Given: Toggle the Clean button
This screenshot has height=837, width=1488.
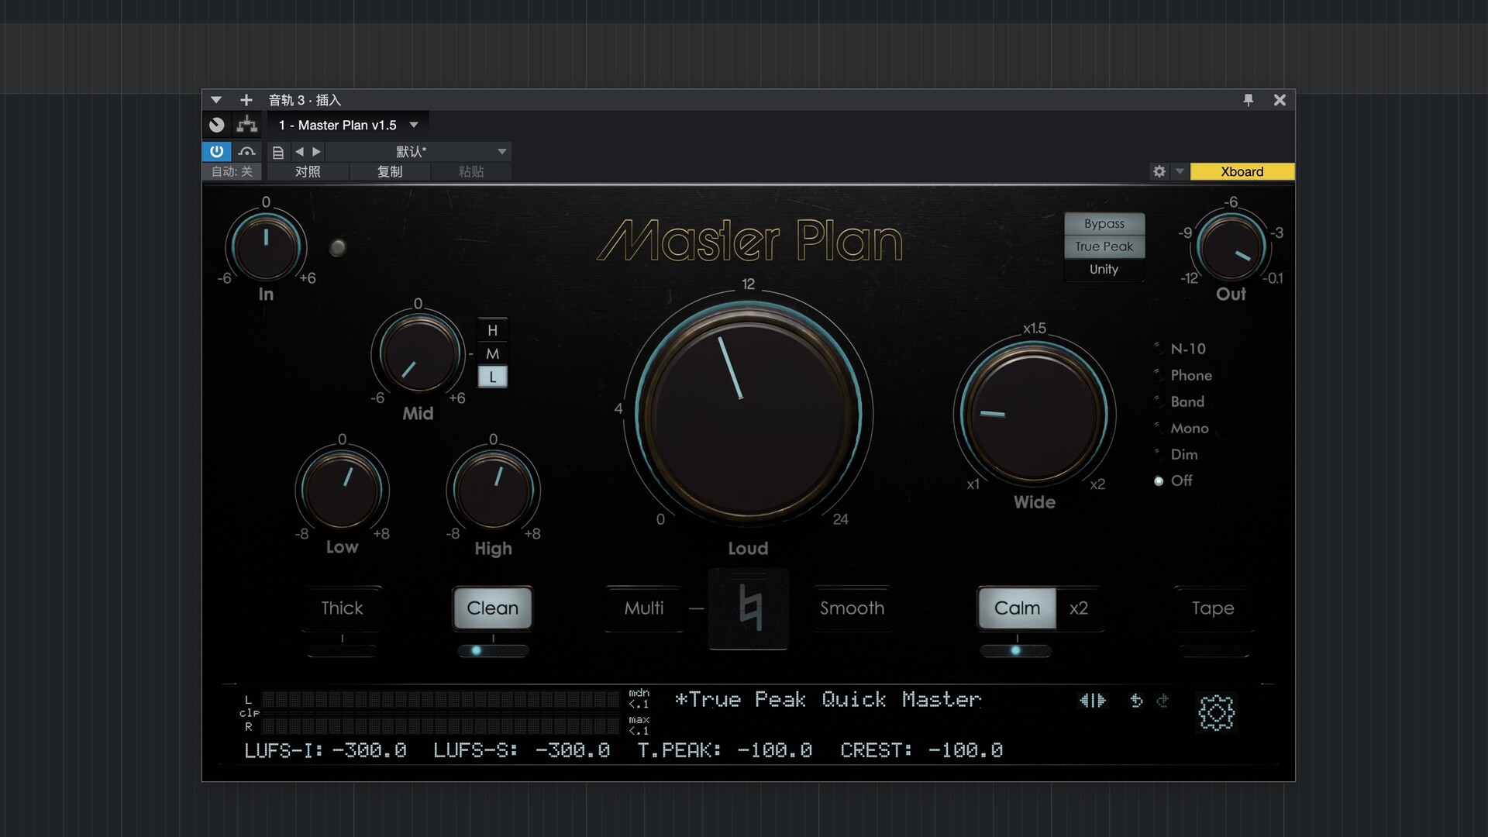Looking at the screenshot, I should tap(493, 608).
